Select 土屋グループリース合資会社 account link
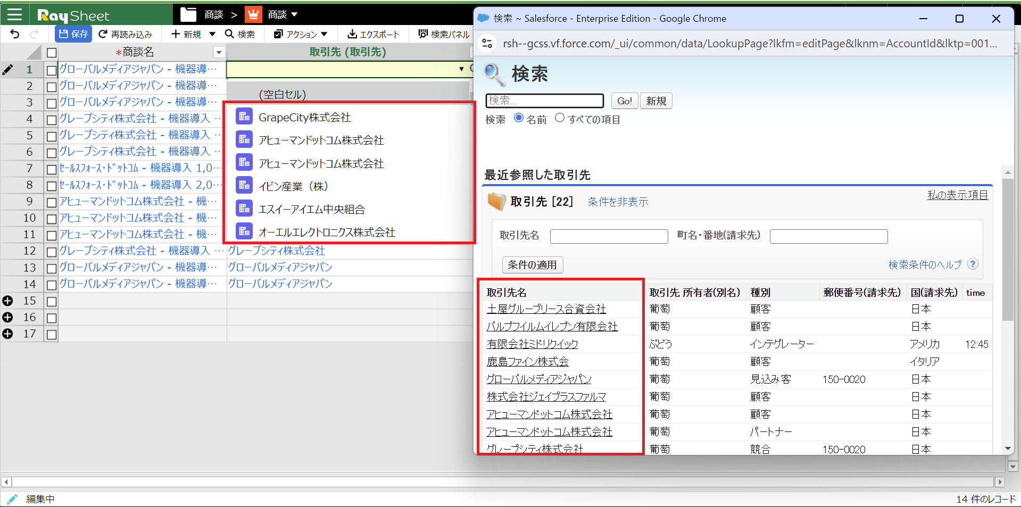1021x507 pixels. pyautogui.click(x=546, y=309)
